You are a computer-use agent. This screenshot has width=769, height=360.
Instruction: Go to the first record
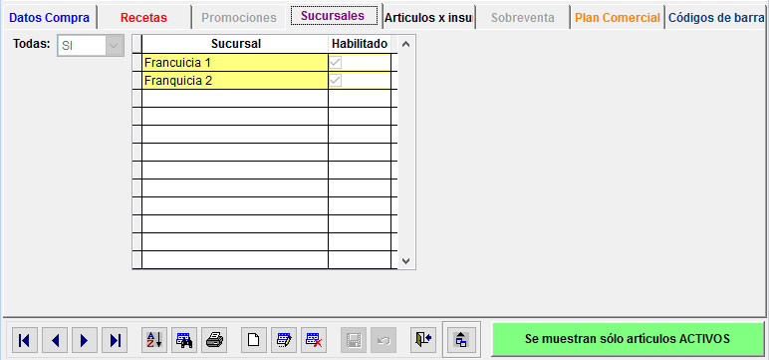25,340
